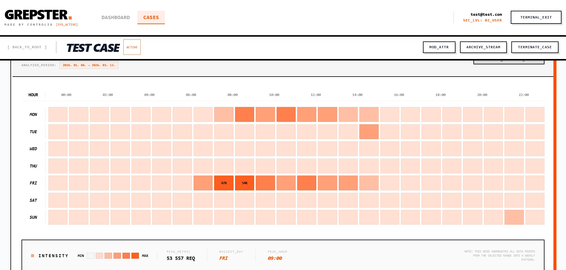The image size is (566, 270).
Task: Select the lightest MIN intensity swatch
Action: 90,256
